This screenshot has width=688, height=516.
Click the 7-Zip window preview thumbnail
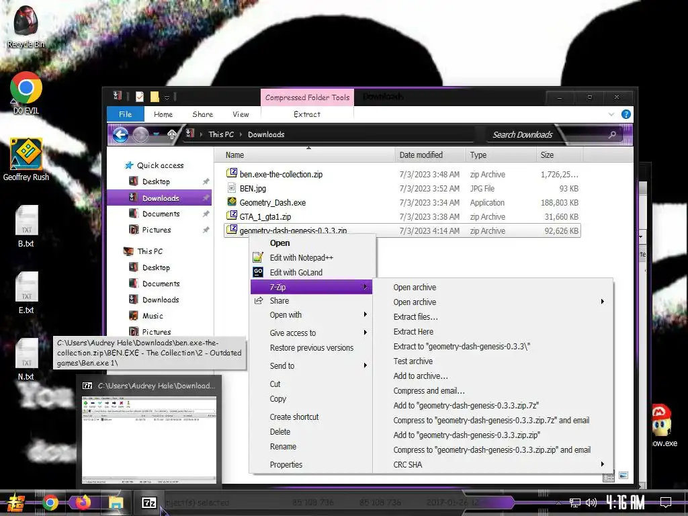click(148, 439)
